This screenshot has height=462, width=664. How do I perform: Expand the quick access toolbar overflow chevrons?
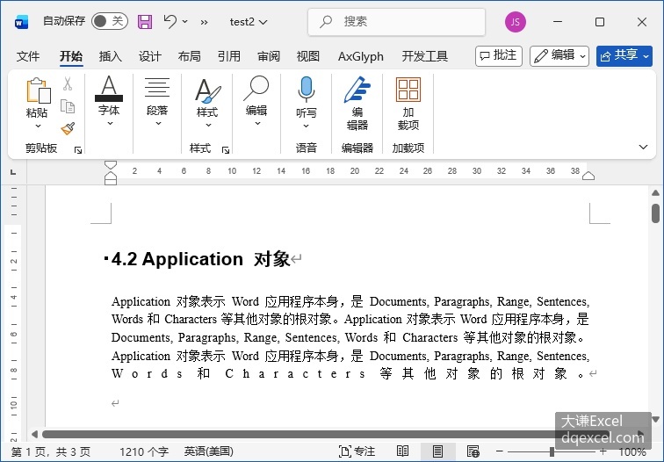click(204, 22)
